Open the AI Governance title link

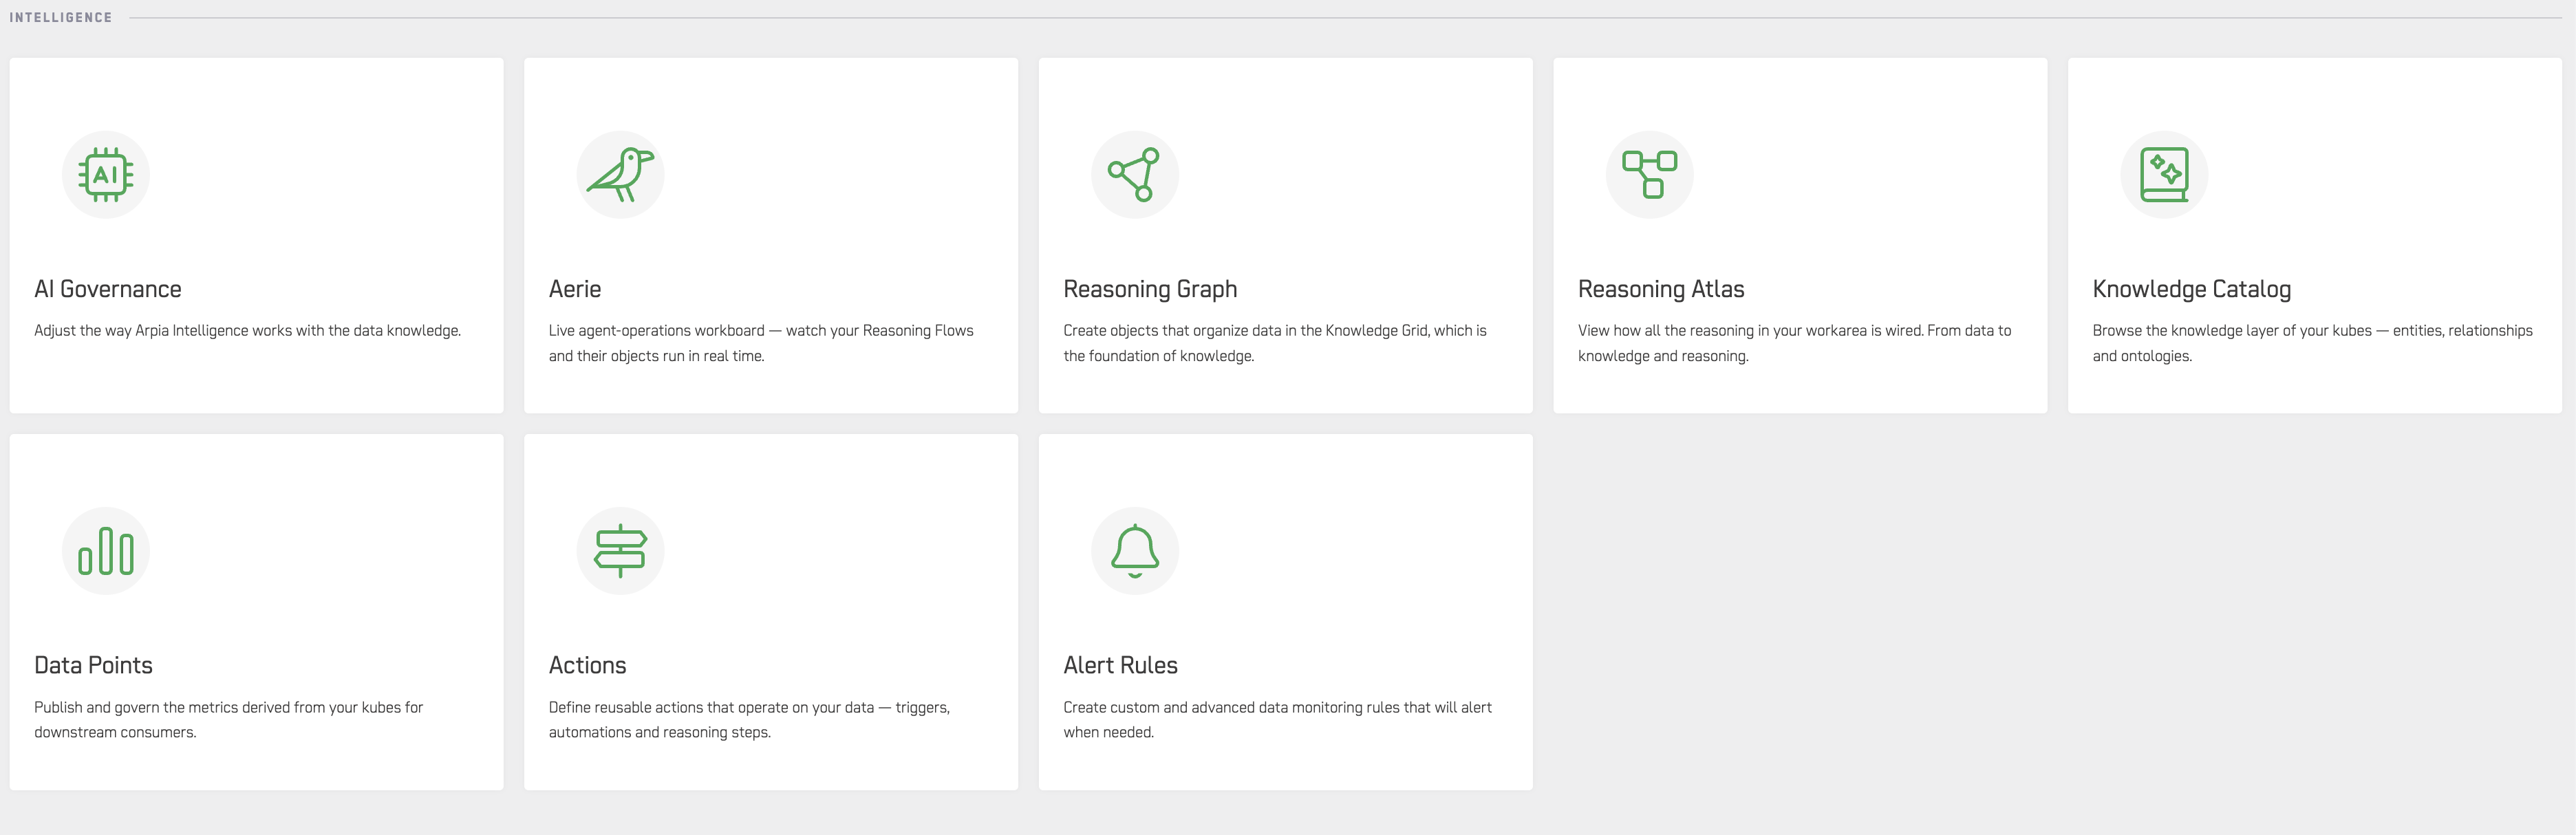[x=108, y=289]
